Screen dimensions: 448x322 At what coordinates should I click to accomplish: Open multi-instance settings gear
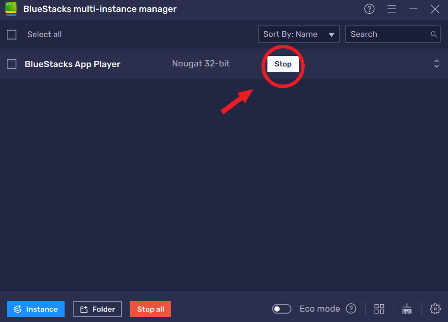point(435,309)
